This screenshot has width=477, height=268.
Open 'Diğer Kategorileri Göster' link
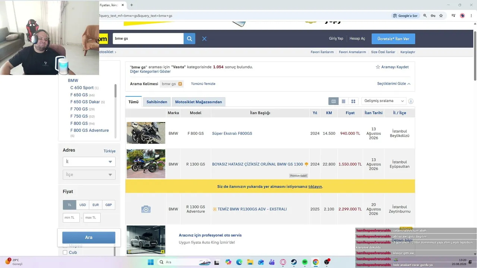click(x=150, y=71)
